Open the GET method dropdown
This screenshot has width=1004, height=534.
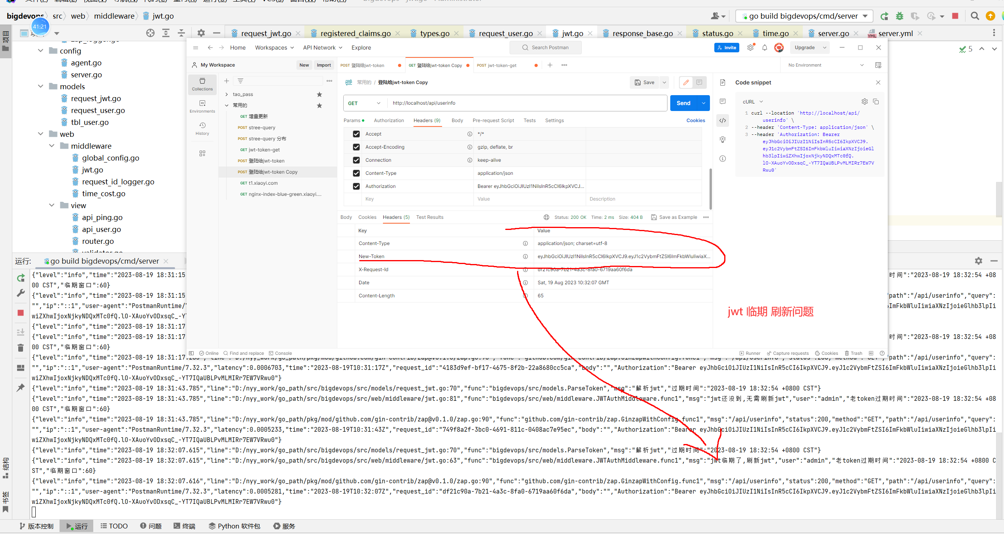point(364,103)
